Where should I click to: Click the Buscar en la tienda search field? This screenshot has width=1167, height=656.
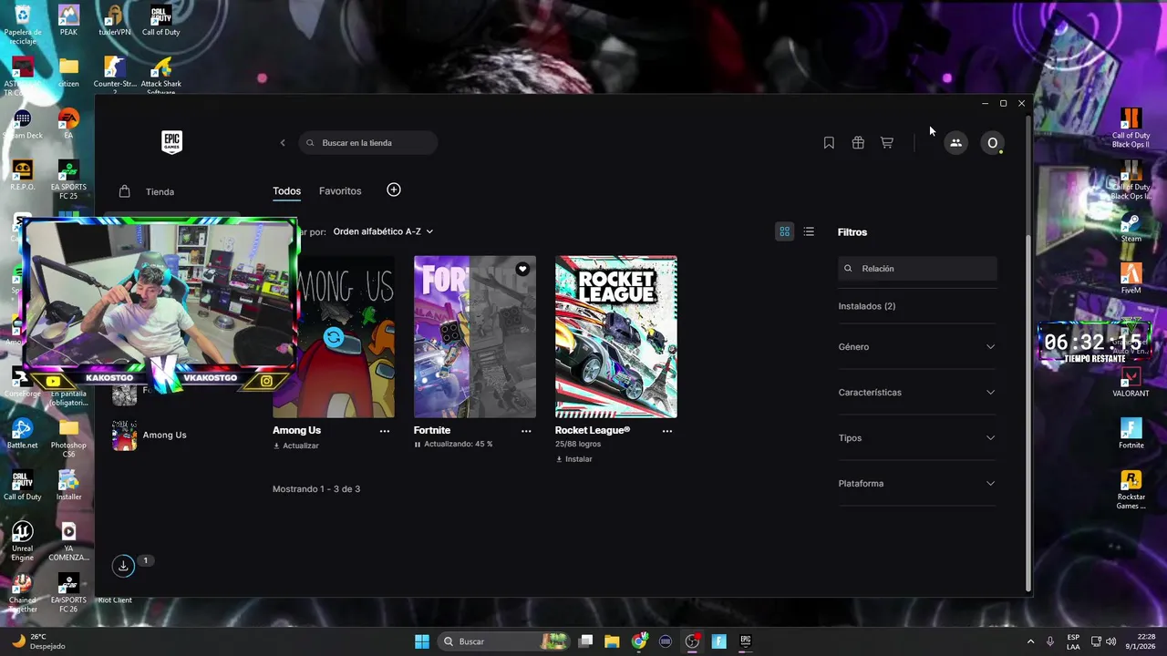(x=368, y=143)
